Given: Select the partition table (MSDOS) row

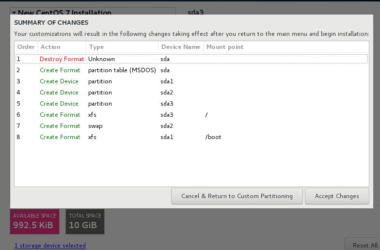Looking at the screenshot, I should pyautogui.click(x=191, y=70).
